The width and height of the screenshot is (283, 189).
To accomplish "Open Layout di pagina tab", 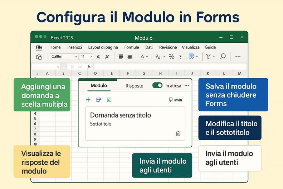I will [103, 47].
